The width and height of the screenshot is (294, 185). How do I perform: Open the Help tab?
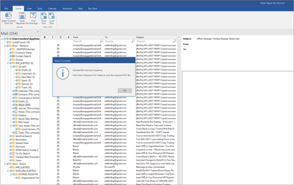(80, 9)
